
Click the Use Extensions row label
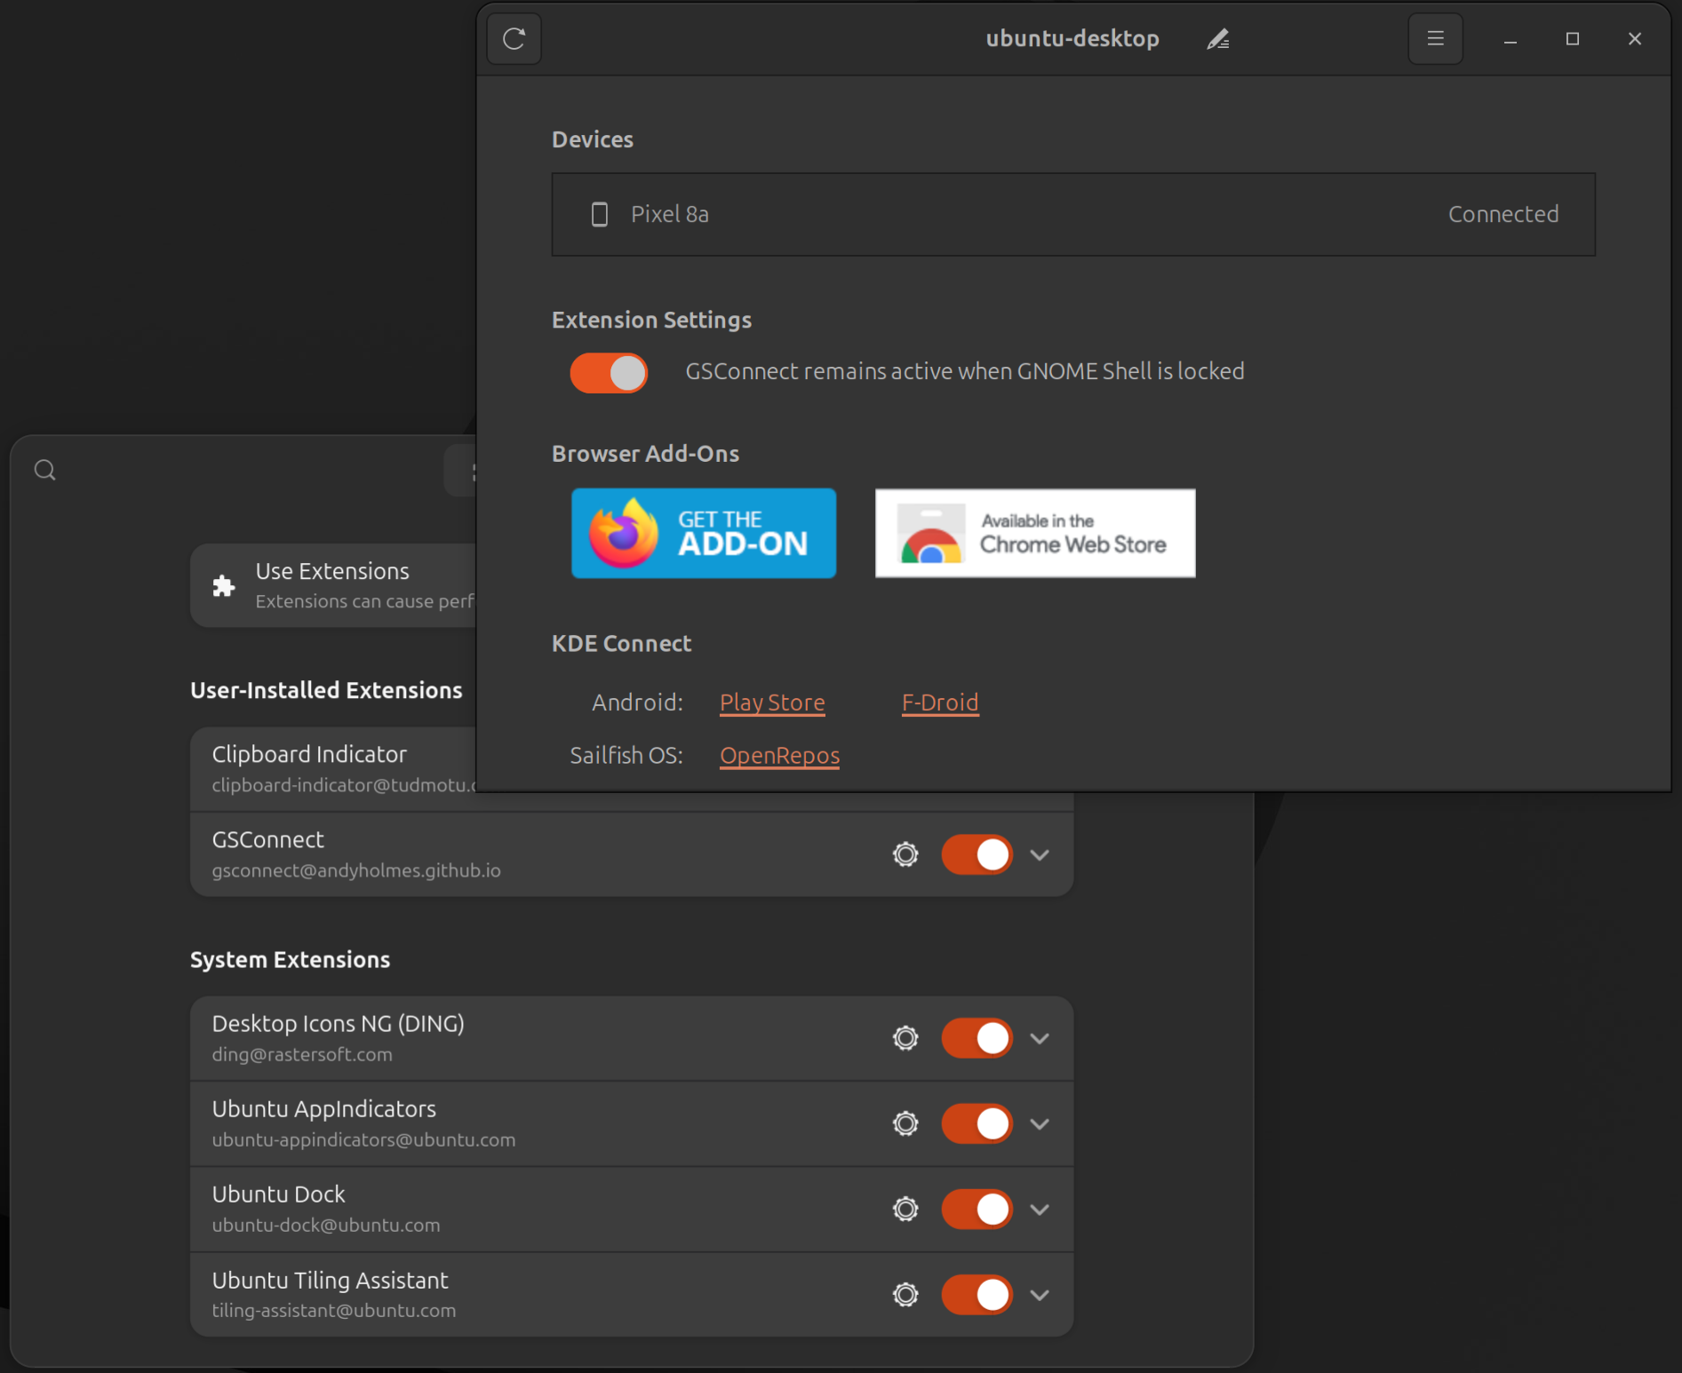coord(332,571)
